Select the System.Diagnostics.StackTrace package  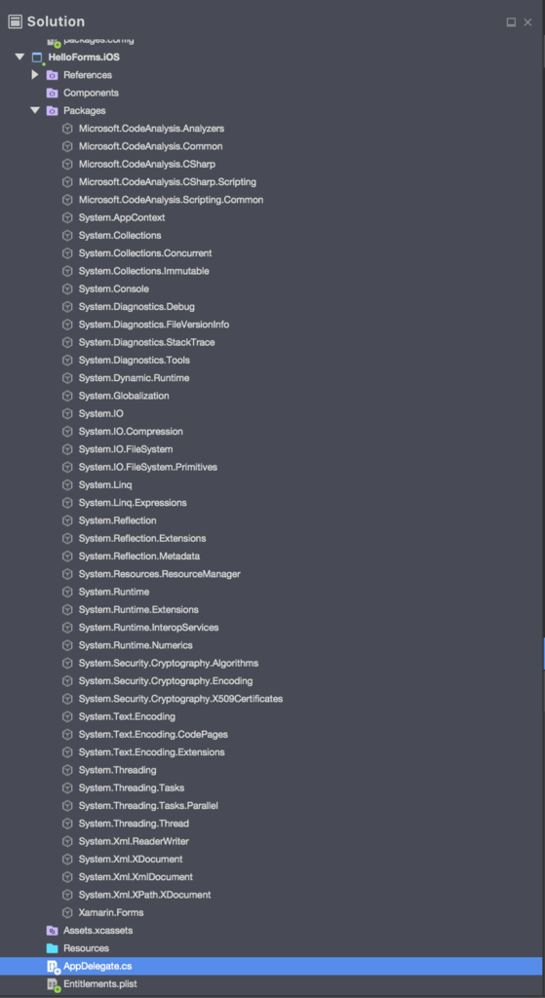(146, 342)
